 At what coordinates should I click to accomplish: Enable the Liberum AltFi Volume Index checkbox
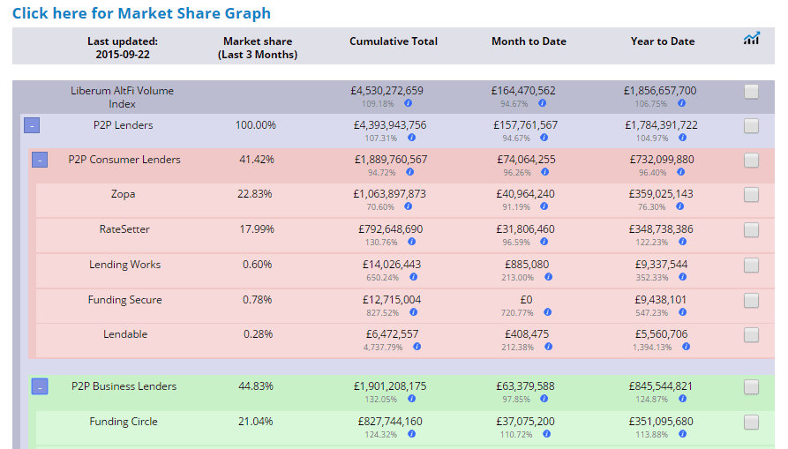tap(751, 92)
